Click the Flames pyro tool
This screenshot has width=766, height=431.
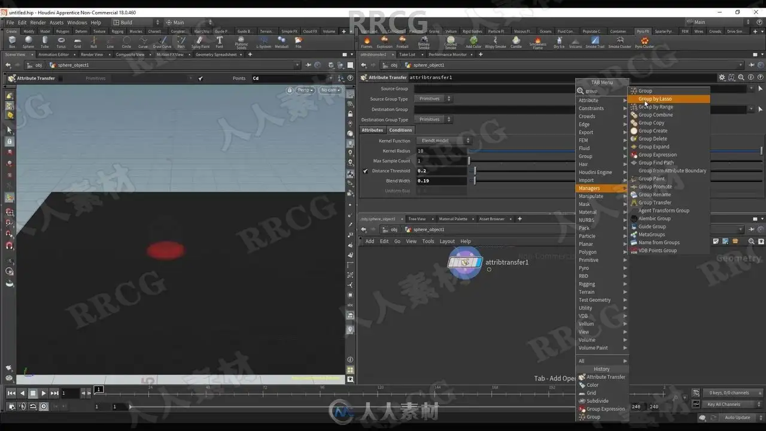coord(367,42)
